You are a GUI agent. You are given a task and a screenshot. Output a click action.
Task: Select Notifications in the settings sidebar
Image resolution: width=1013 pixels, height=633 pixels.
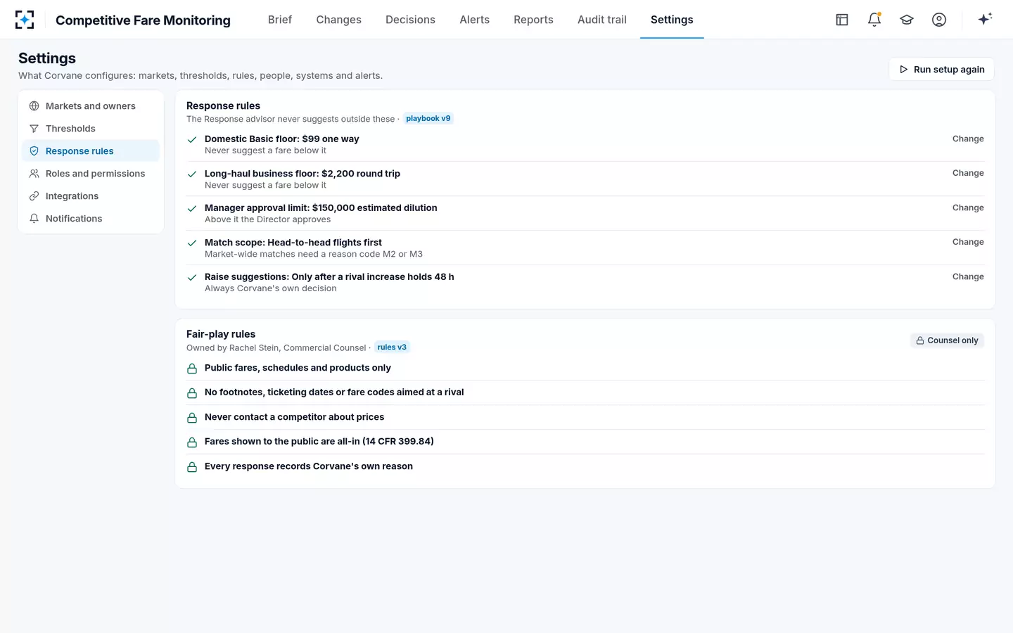(x=91, y=219)
